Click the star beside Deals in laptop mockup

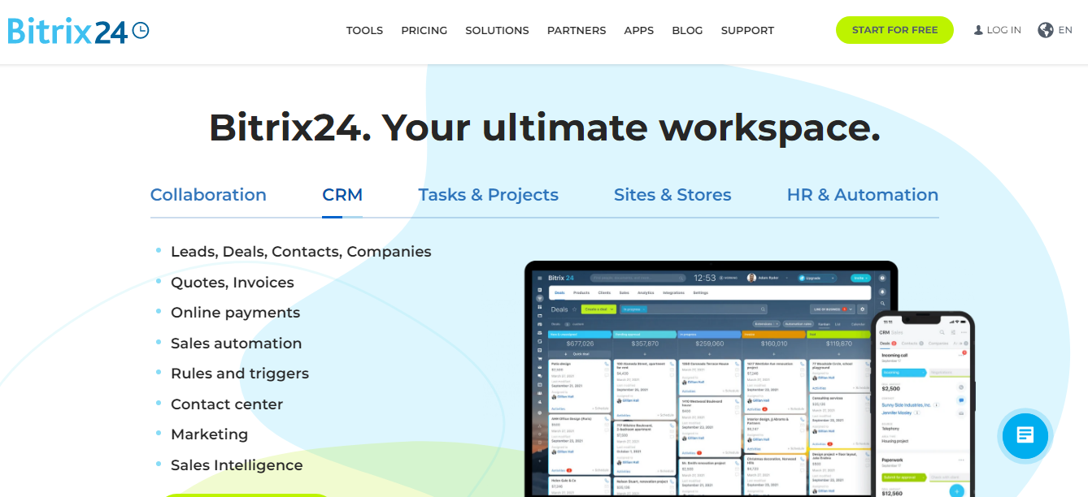click(x=574, y=309)
